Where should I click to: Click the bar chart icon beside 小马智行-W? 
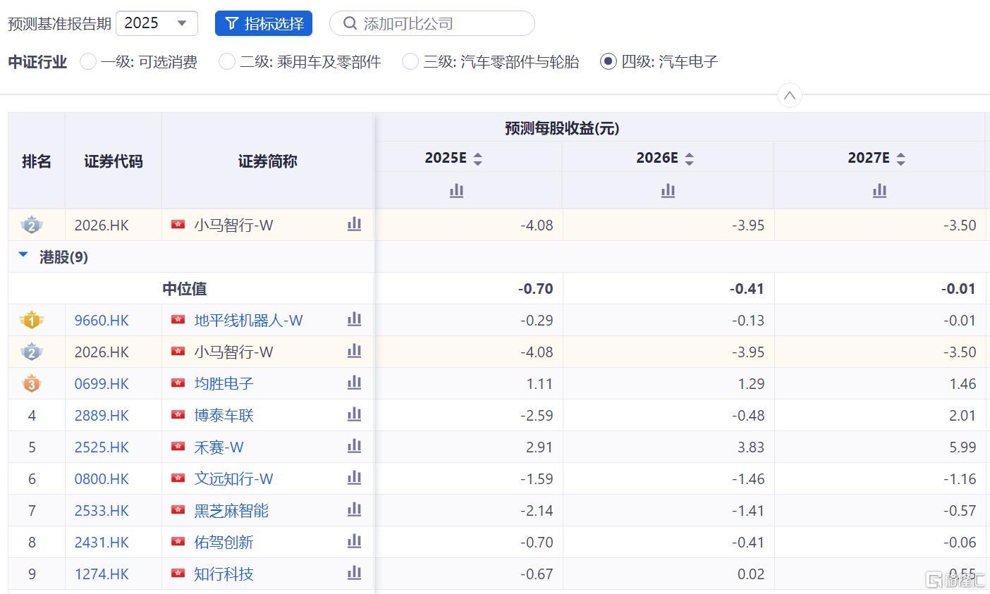[x=354, y=352]
